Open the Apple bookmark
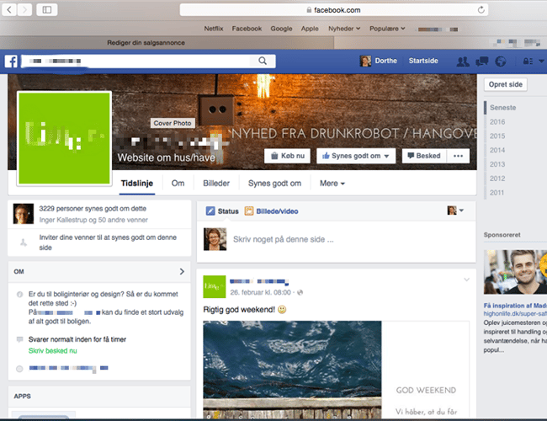This screenshot has width=547, height=421. 310,29
